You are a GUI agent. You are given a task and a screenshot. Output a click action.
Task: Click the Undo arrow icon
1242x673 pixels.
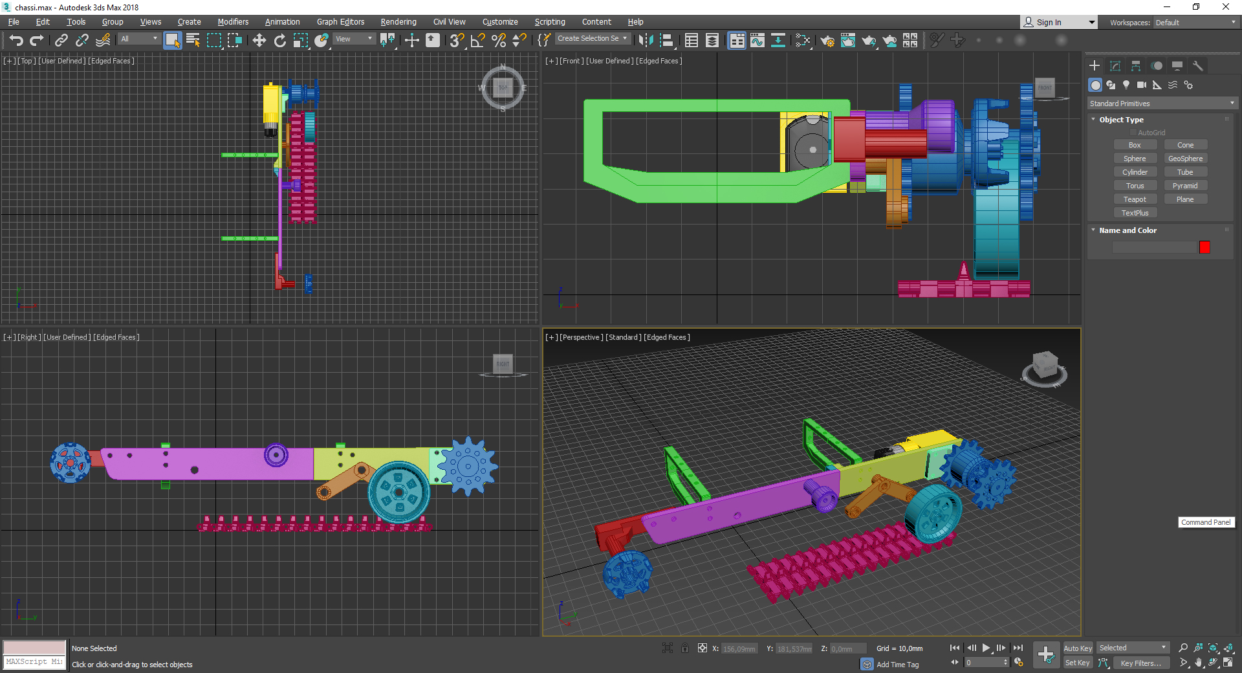tap(16, 40)
